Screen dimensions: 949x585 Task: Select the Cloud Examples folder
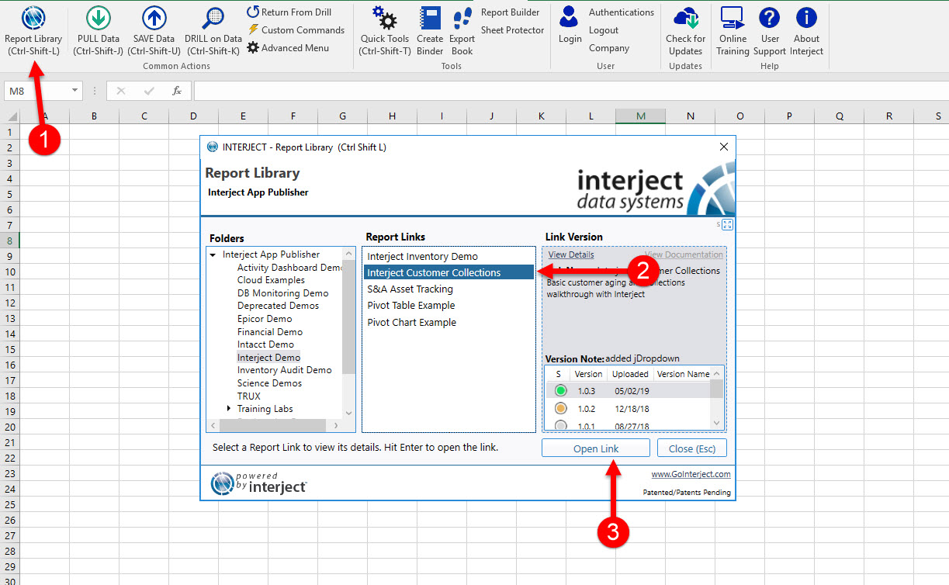(x=271, y=280)
